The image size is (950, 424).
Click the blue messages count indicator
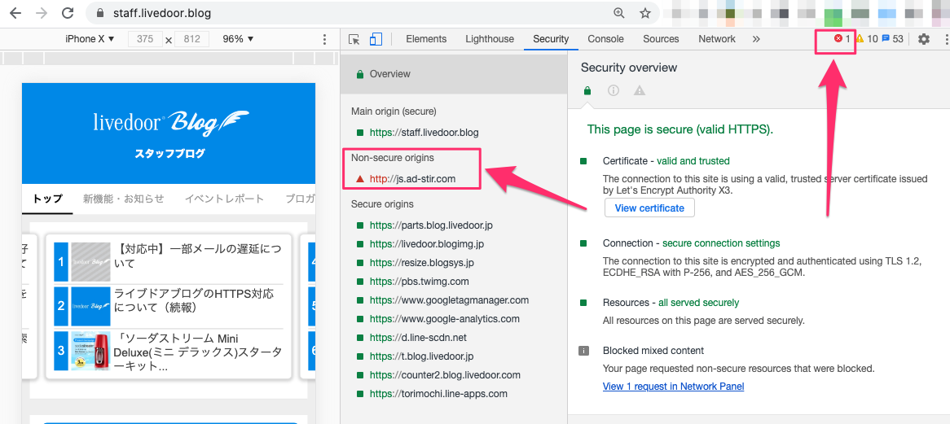pyautogui.click(x=892, y=39)
